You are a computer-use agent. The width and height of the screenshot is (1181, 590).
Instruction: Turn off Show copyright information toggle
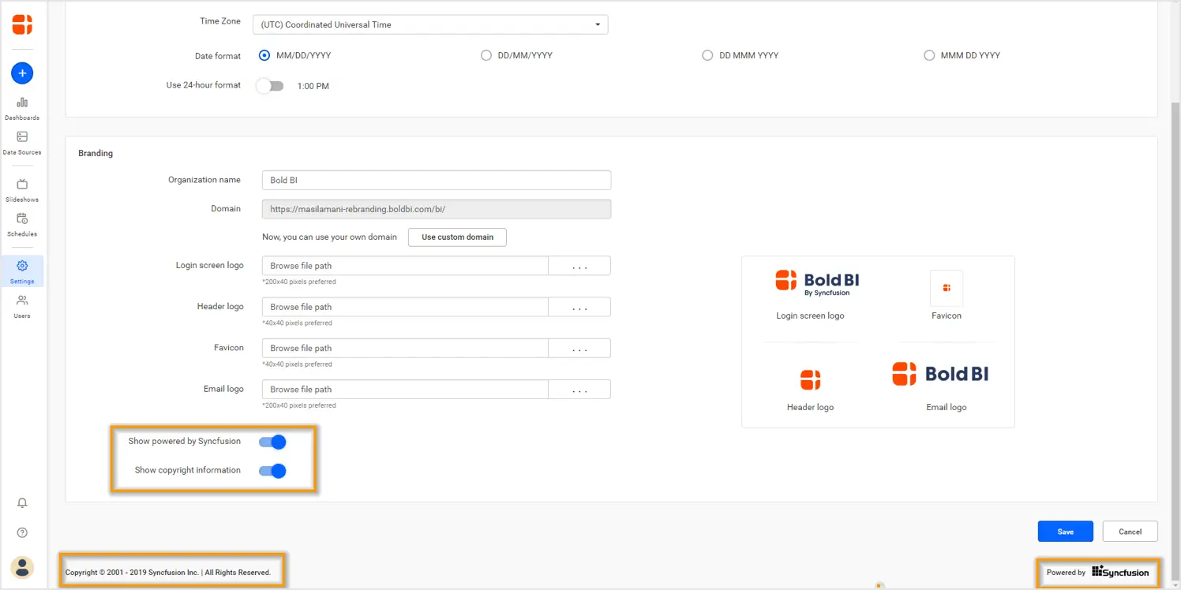click(272, 471)
